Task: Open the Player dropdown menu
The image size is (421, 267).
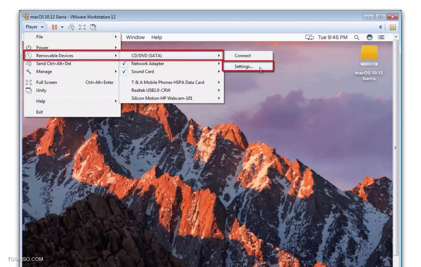Action: (x=34, y=27)
